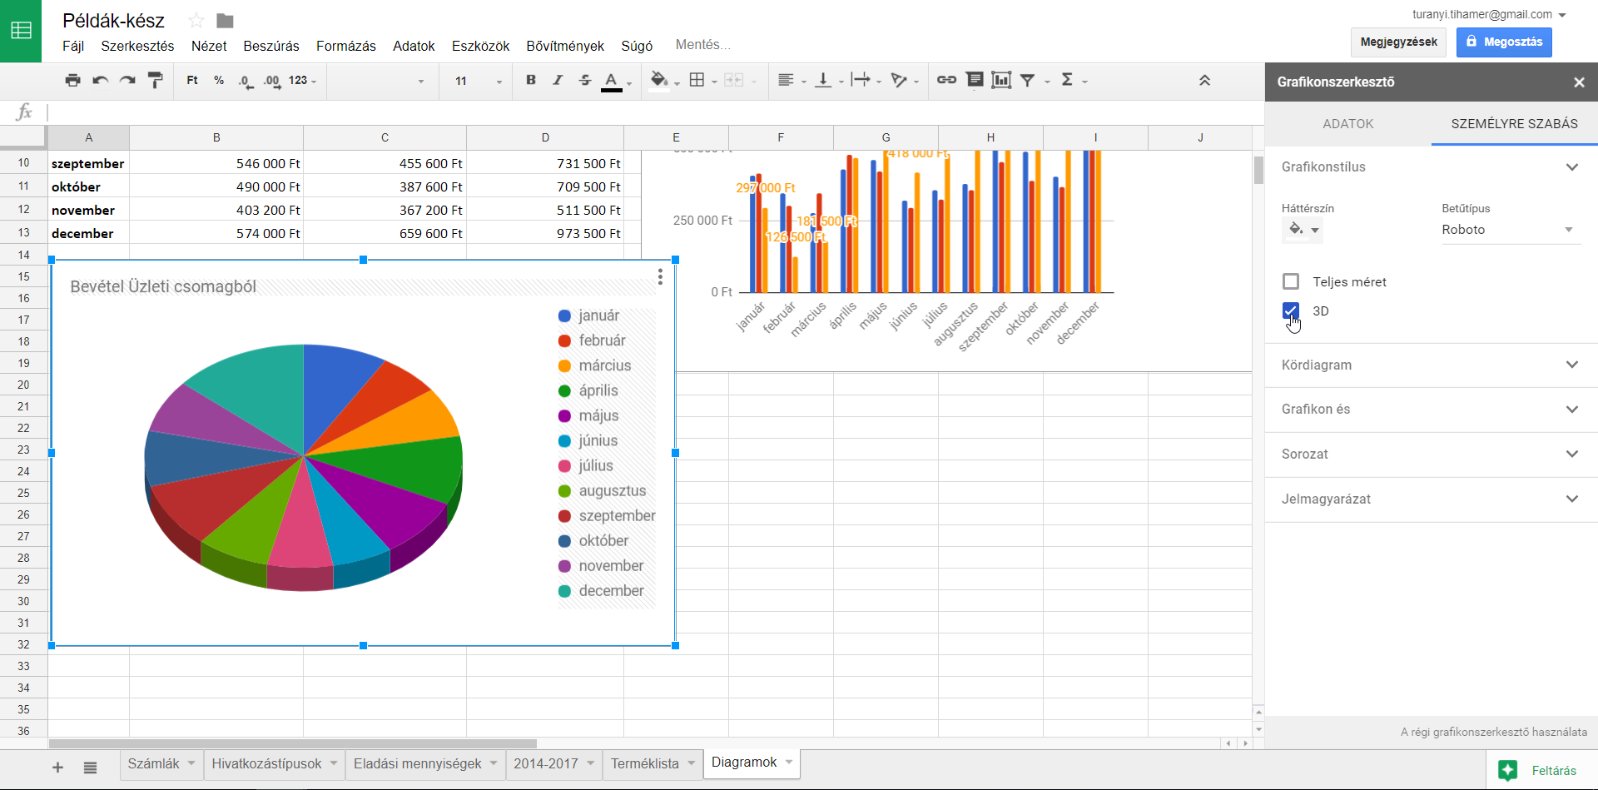Click the paint format roller icon
1598x790 pixels.
[x=155, y=80]
